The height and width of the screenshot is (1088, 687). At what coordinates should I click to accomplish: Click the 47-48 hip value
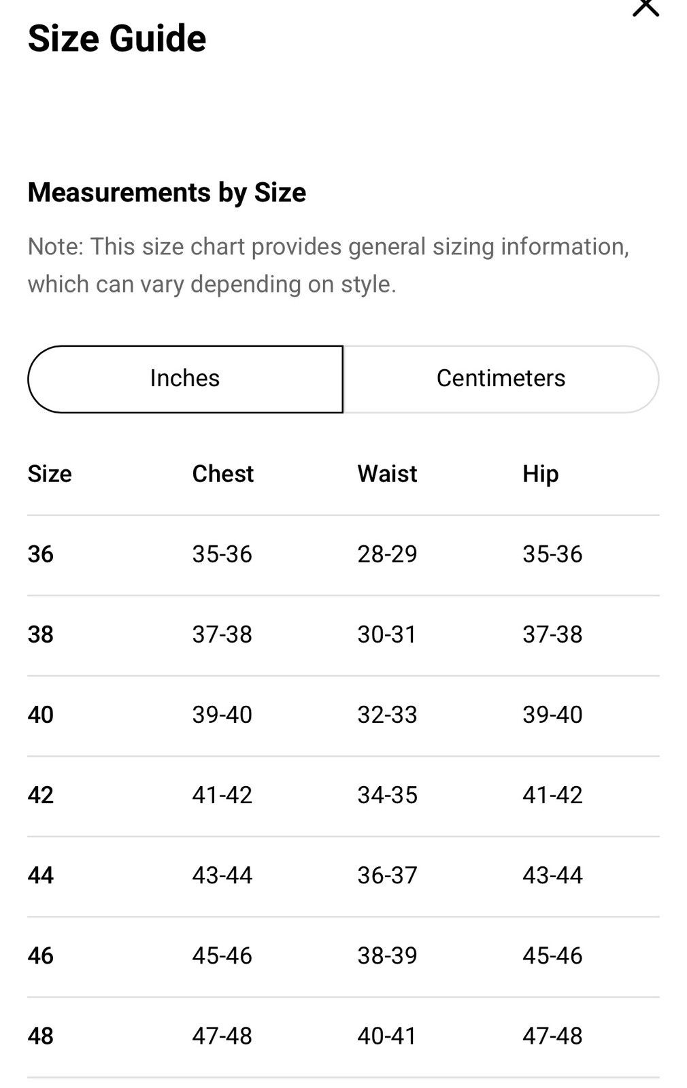point(552,1036)
